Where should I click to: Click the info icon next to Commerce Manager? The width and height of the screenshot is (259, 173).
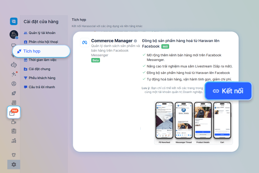point(135,41)
